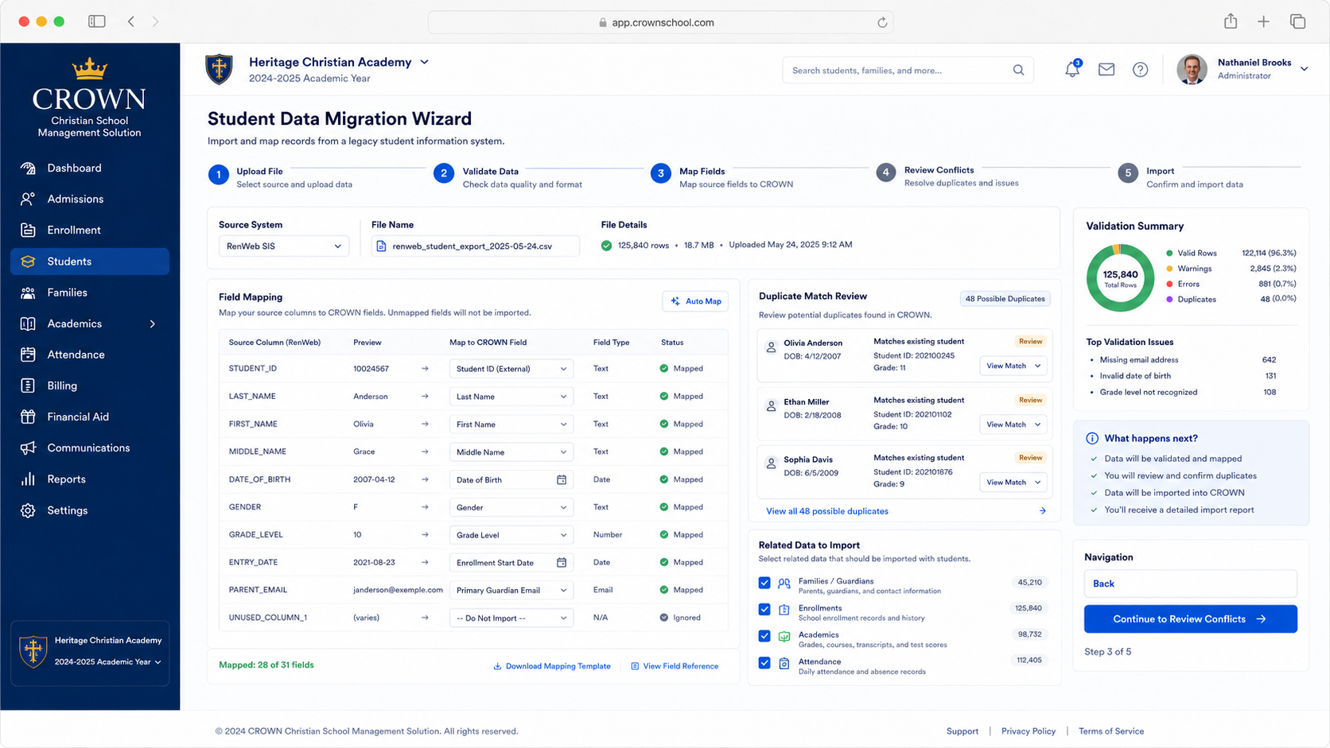
Task: Uncheck the Attendance related data checkbox
Action: pyautogui.click(x=764, y=663)
